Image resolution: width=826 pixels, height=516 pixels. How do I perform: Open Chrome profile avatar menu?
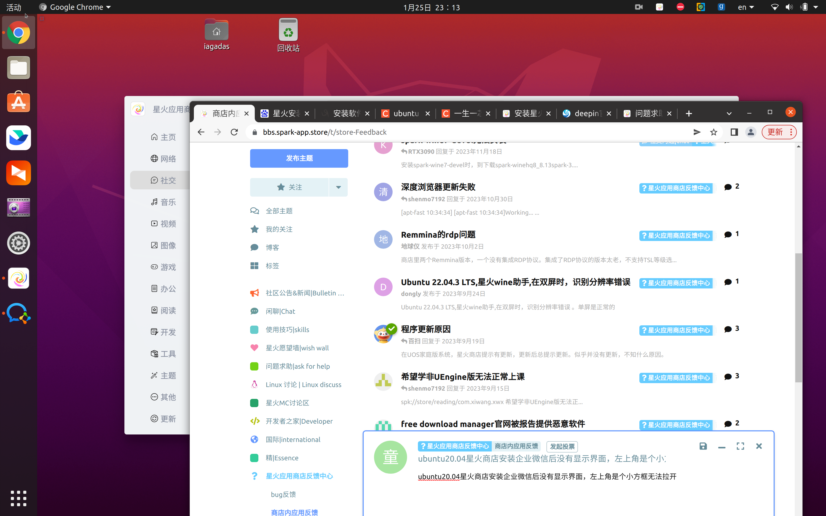tap(751, 132)
